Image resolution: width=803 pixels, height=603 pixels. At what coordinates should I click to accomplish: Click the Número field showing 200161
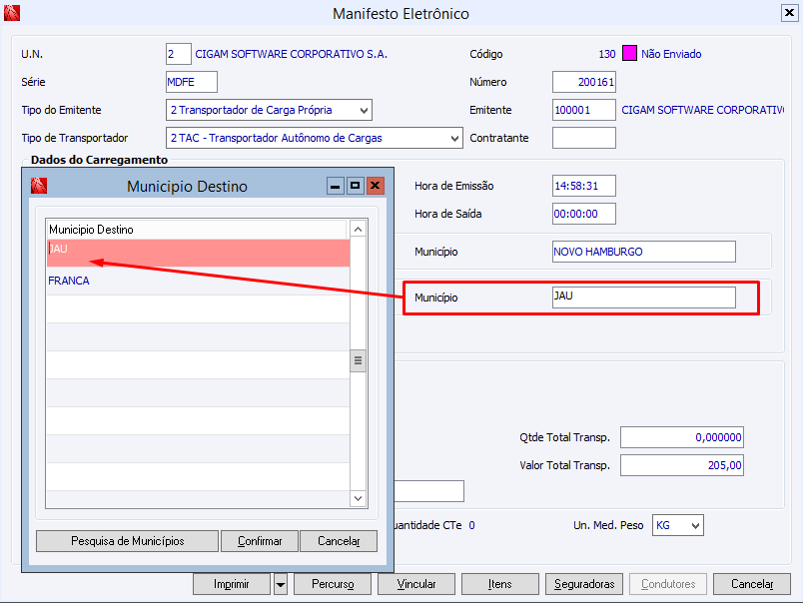tap(584, 82)
